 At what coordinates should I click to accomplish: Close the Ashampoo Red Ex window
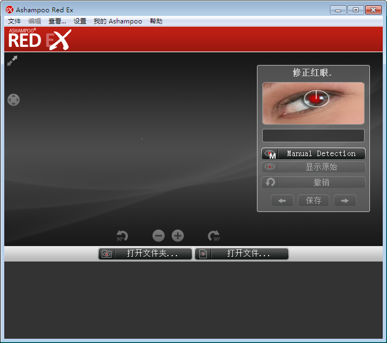click(x=374, y=10)
